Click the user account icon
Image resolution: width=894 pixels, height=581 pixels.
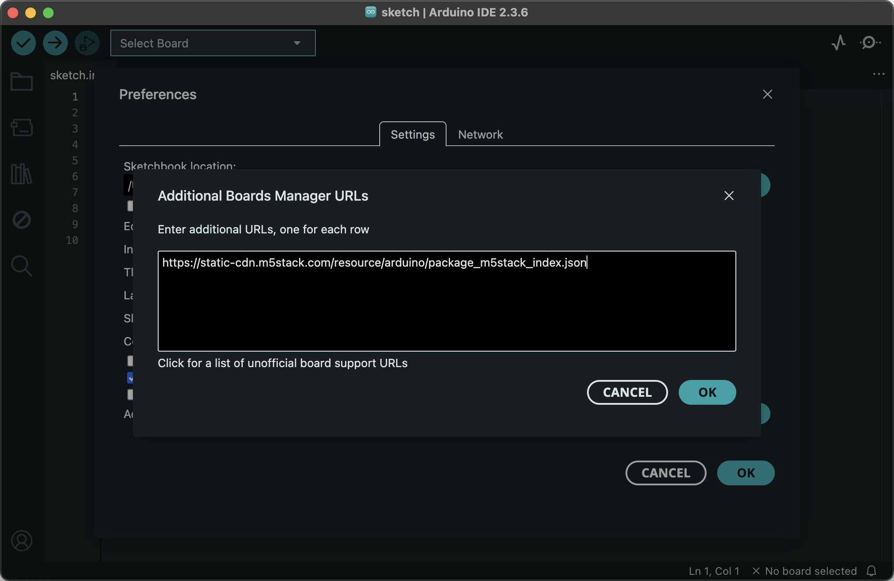(21, 541)
